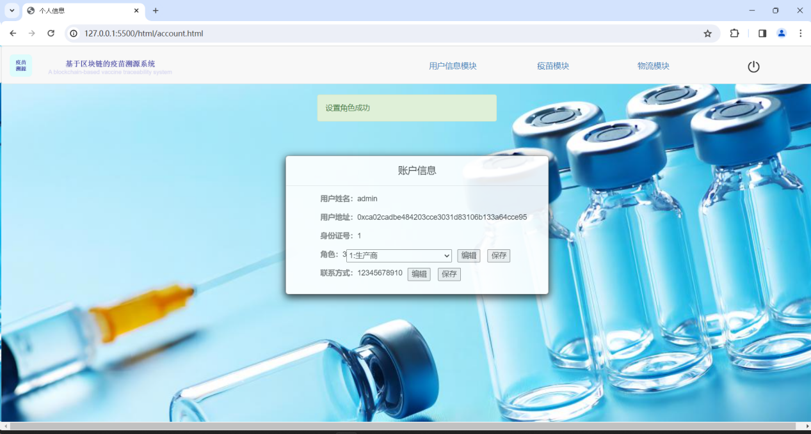
Task: Click the 基于区块链的疫苗溯源系统 title
Action: [110, 64]
